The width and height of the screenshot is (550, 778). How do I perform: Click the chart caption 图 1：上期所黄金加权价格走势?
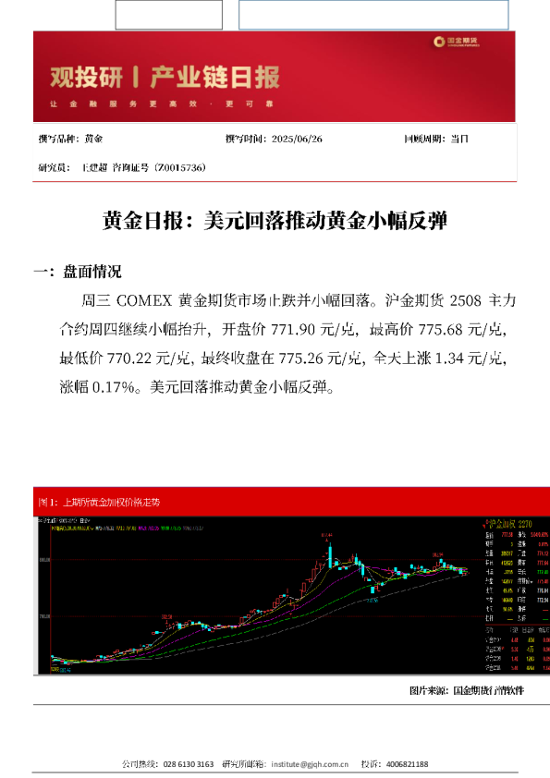(x=99, y=502)
